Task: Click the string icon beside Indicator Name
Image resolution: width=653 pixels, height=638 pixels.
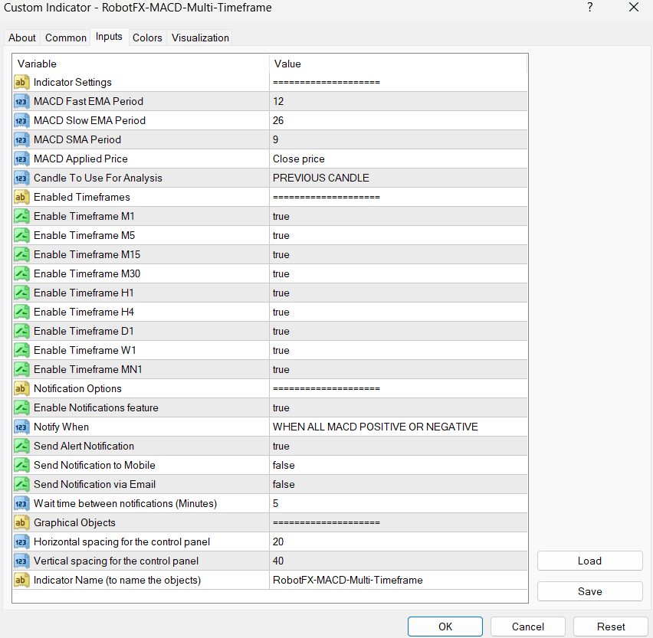Action: click(x=21, y=580)
